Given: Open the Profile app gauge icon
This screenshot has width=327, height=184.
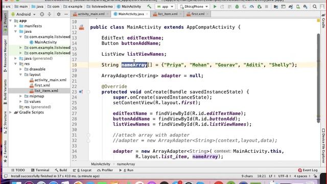Looking at the screenshot, I should [x=252, y=7].
